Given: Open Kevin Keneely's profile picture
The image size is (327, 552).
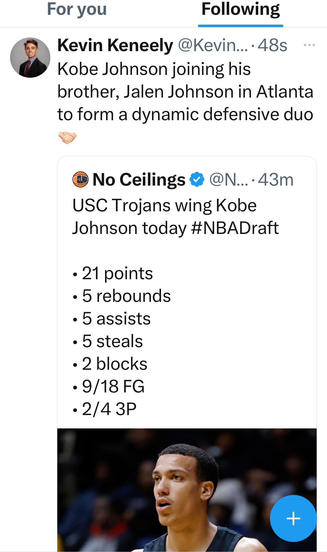Looking at the screenshot, I should [x=30, y=58].
